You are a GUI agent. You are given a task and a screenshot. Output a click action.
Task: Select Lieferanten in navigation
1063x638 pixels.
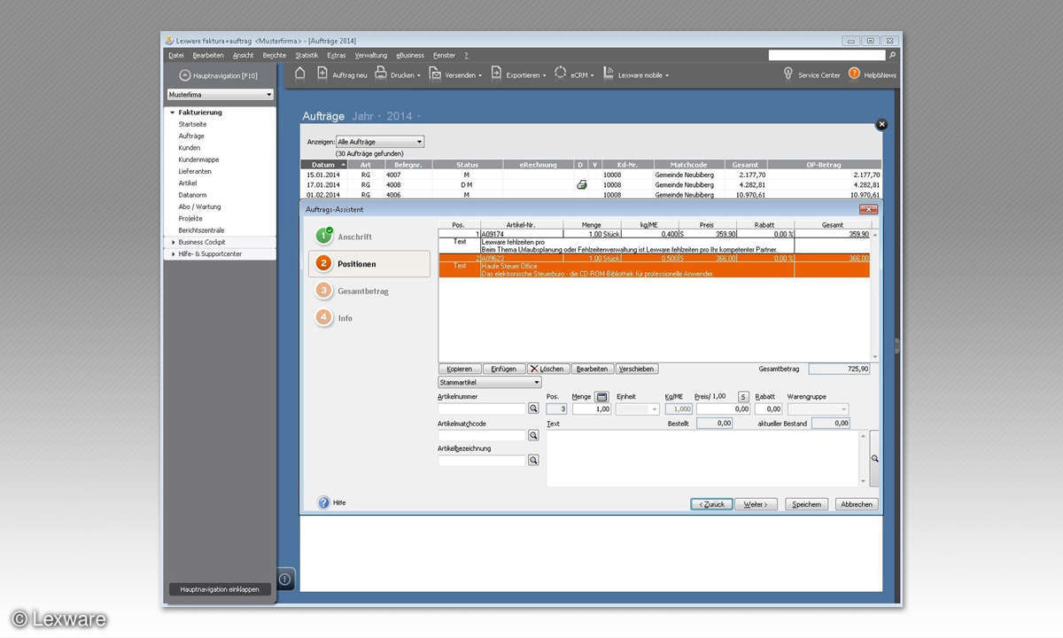195,171
